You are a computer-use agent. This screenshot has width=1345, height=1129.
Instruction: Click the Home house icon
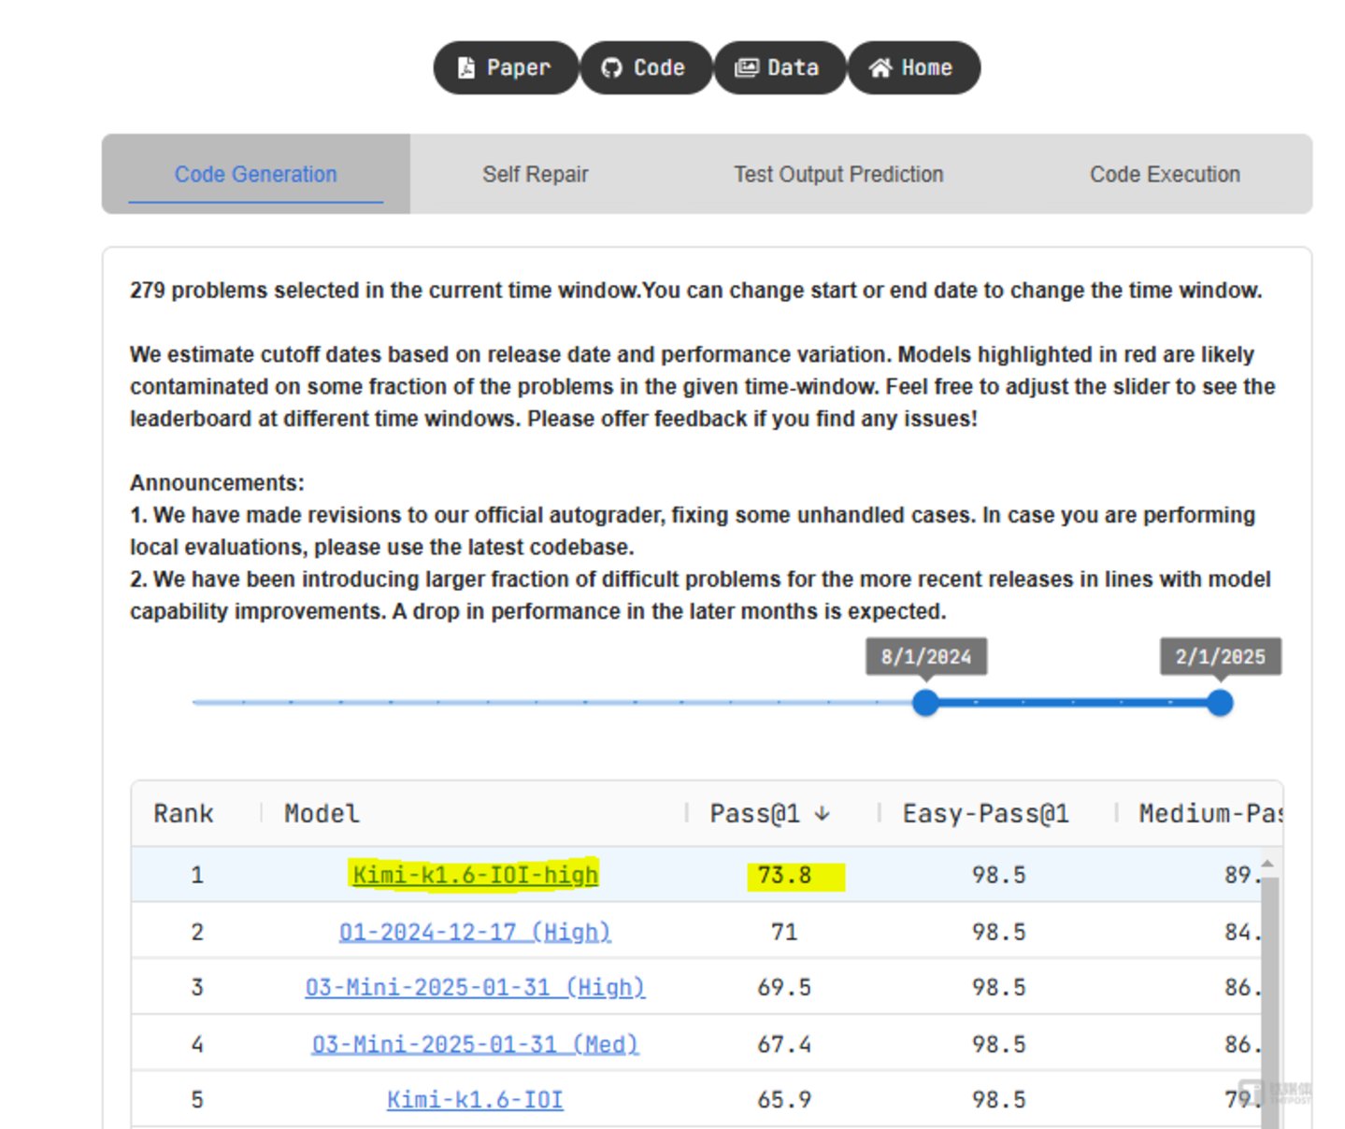tap(880, 68)
